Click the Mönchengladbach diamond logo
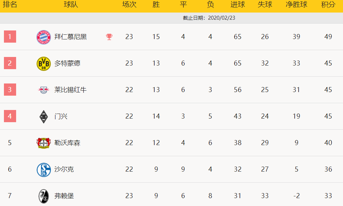Screen dimensions: 343x206 [x=44, y=117]
